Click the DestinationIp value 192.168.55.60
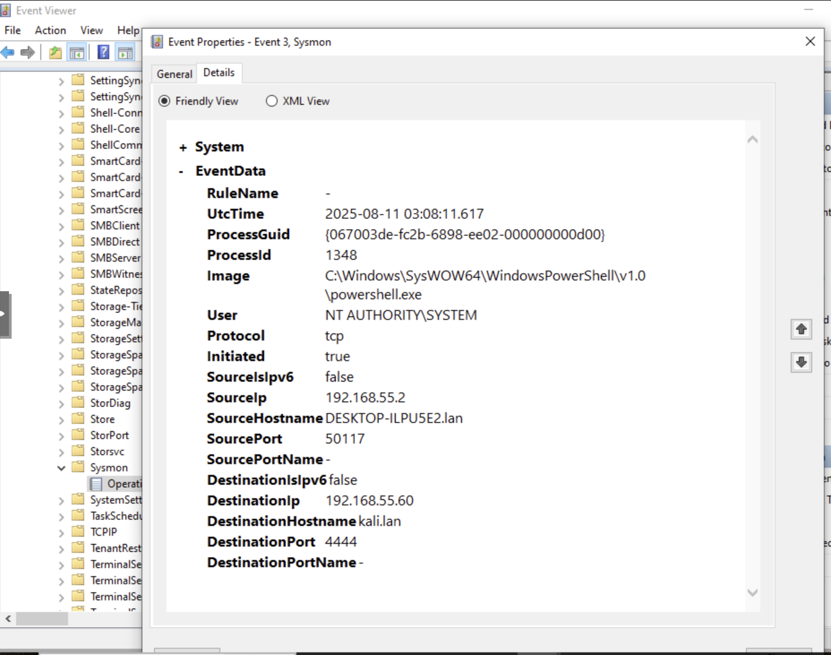The image size is (831, 655). pos(369,500)
